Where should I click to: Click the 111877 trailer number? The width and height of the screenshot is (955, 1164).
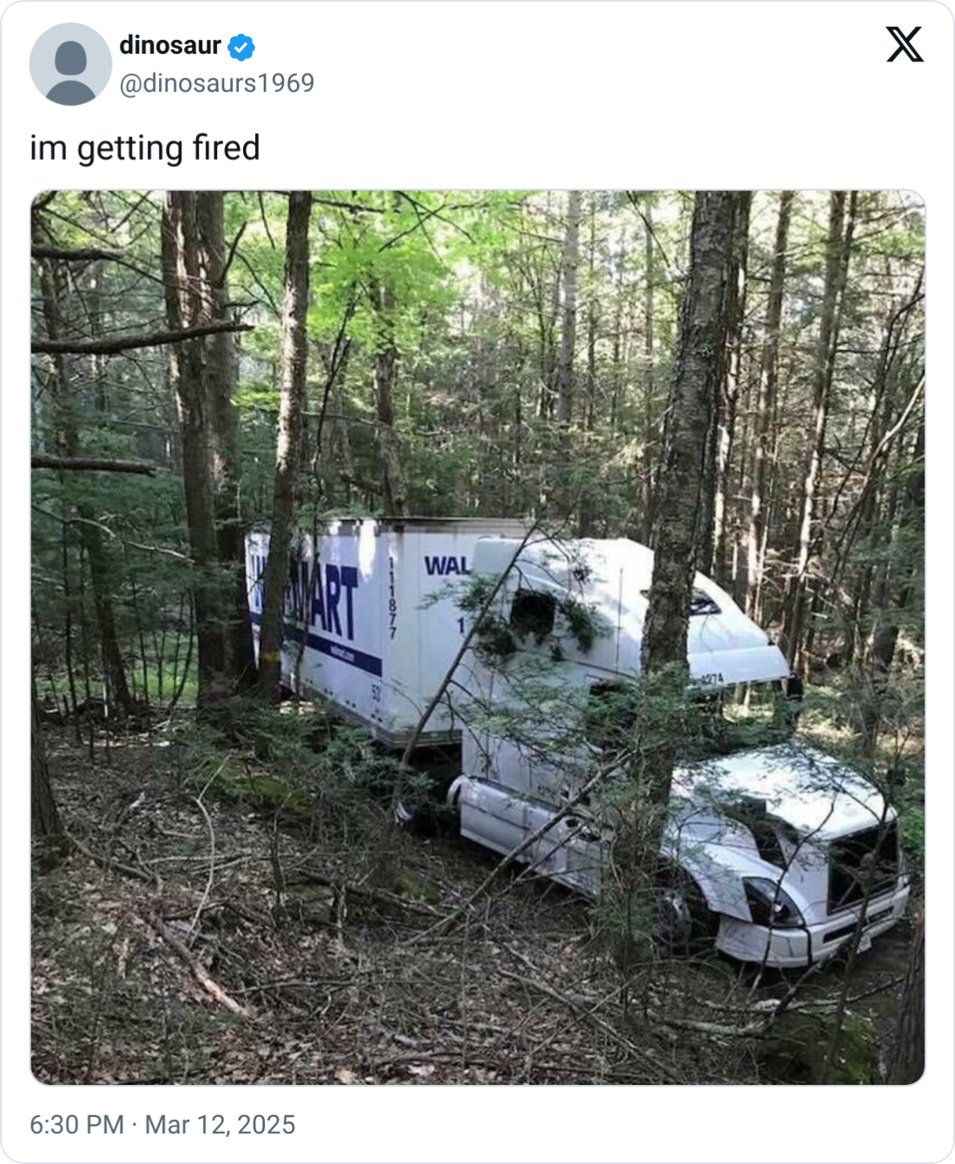392,598
